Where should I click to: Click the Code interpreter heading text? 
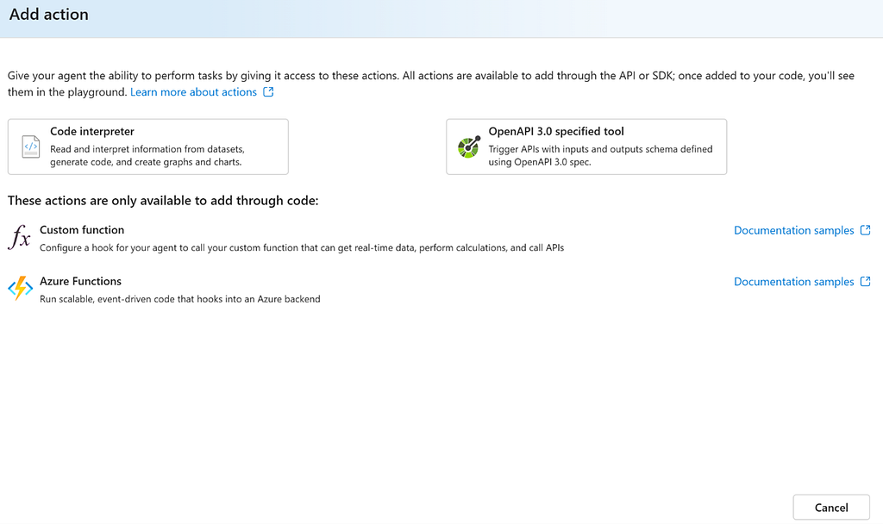click(91, 131)
